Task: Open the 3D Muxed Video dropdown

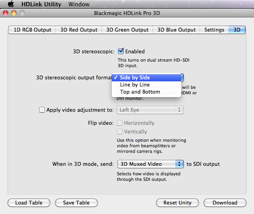Action: tap(150, 164)
